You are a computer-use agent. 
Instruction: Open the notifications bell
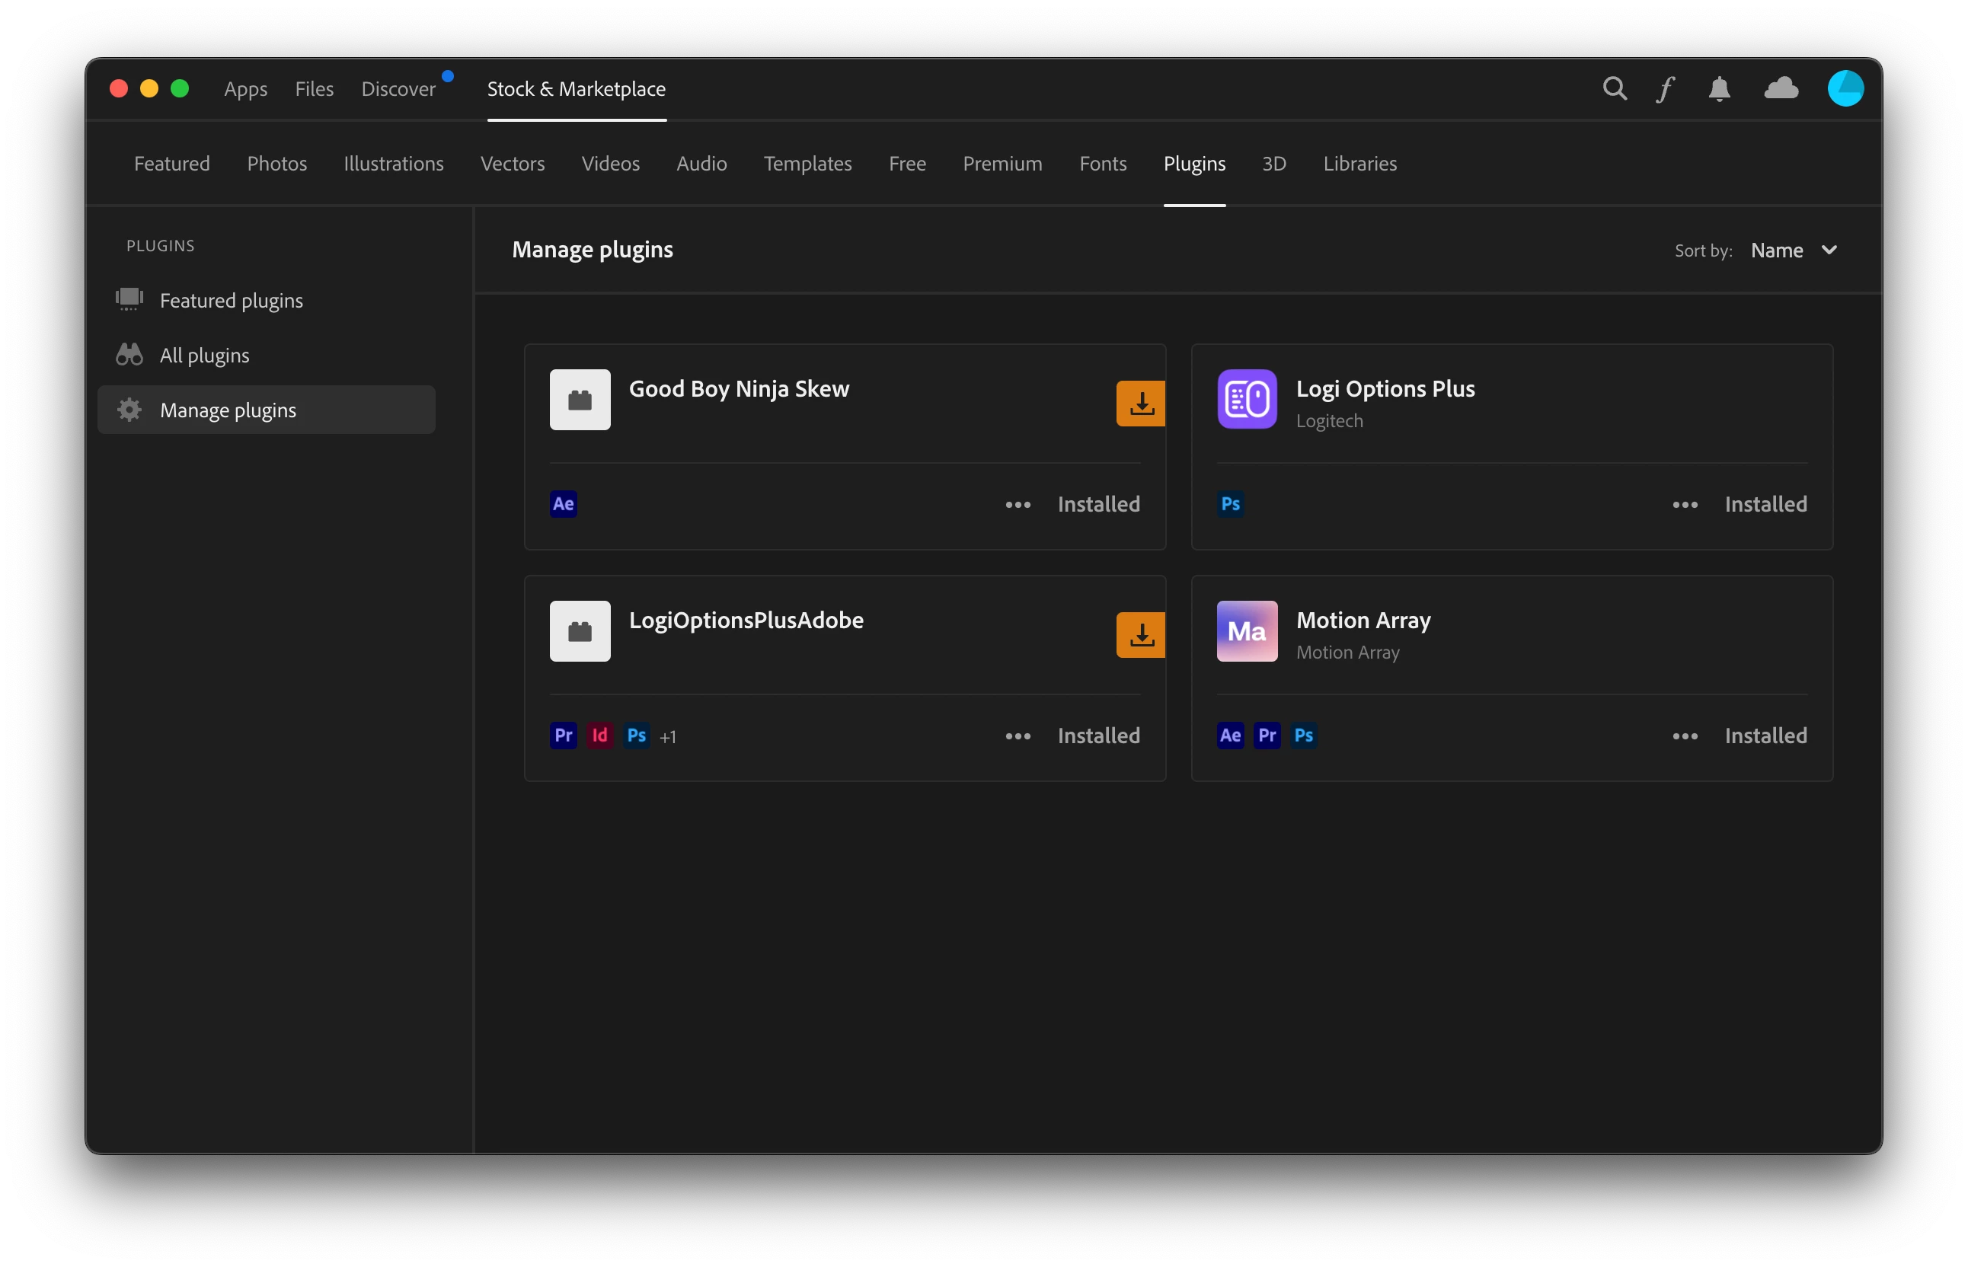[x=1719, y=88]
